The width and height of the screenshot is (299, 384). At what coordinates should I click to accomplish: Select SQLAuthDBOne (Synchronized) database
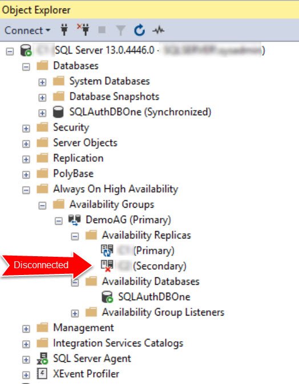point(140,112)
